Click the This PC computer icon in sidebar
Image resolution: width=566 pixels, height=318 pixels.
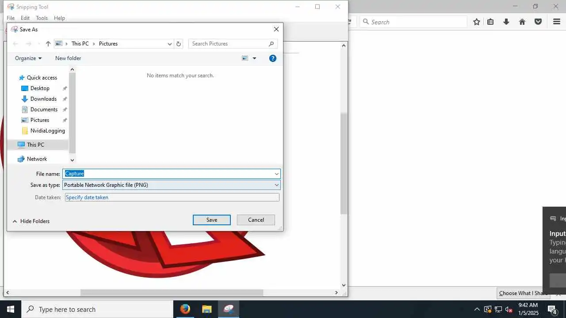[x=21, y=145]
